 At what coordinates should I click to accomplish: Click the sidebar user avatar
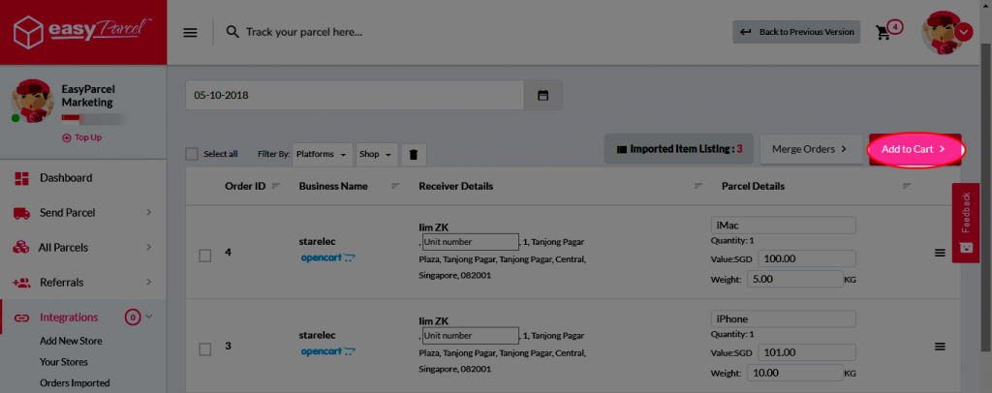click(x=32, y=101)
